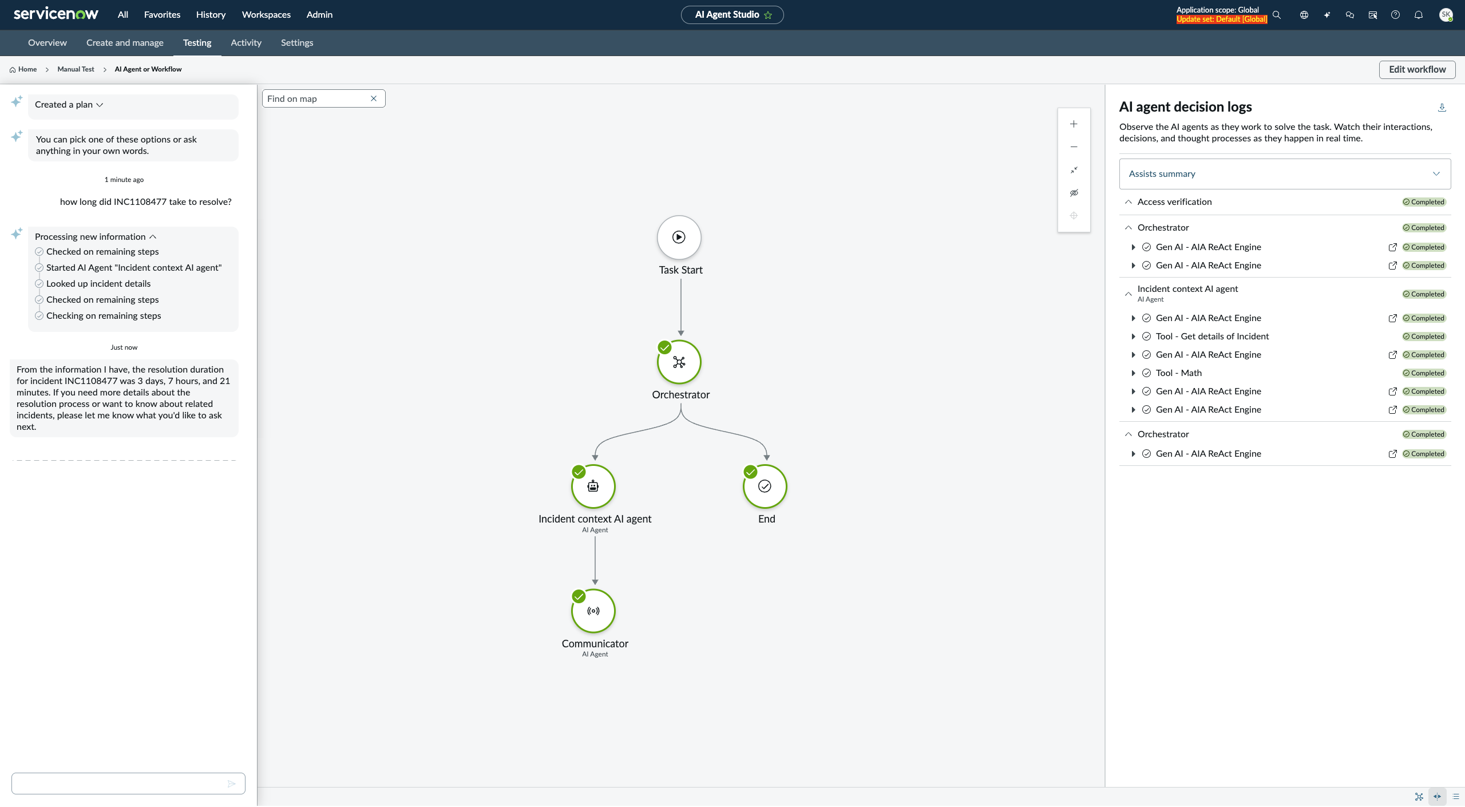Send the chat message with the arrow icon

pyautogui.click(x=232, y=784)
